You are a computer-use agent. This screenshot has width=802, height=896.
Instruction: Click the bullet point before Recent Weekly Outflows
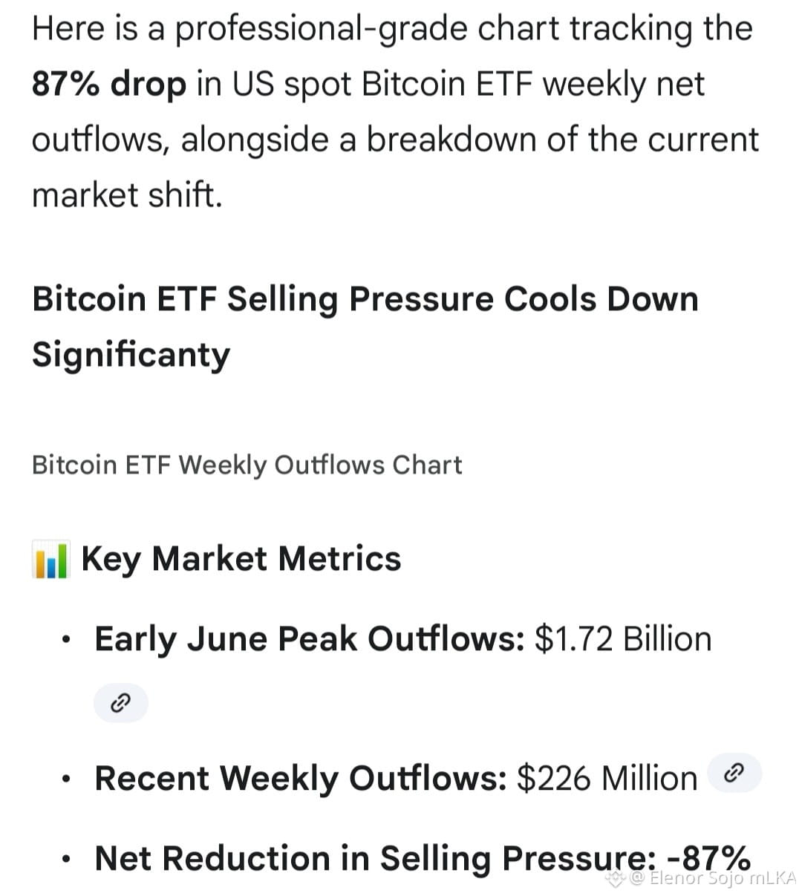(x=68, y=780)
